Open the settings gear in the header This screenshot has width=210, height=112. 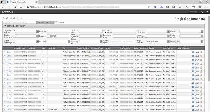tap(202, 12)
